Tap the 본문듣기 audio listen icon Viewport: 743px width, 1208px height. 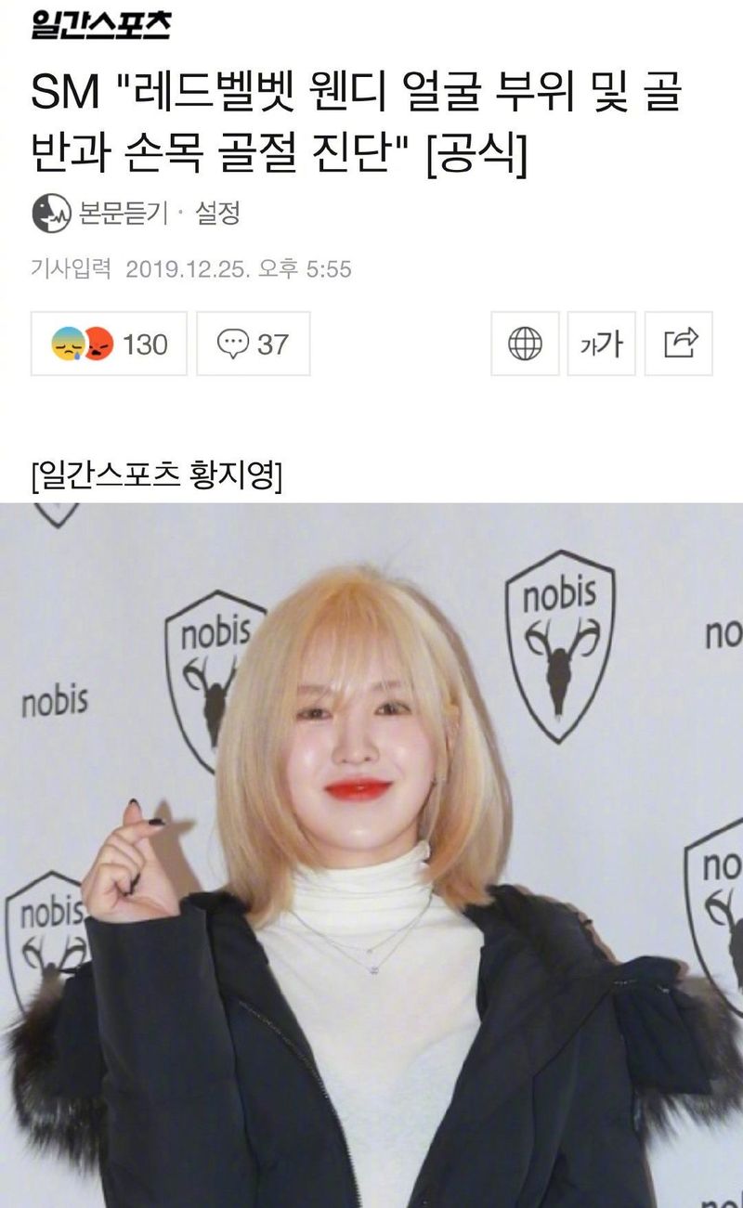coord(51,214)
